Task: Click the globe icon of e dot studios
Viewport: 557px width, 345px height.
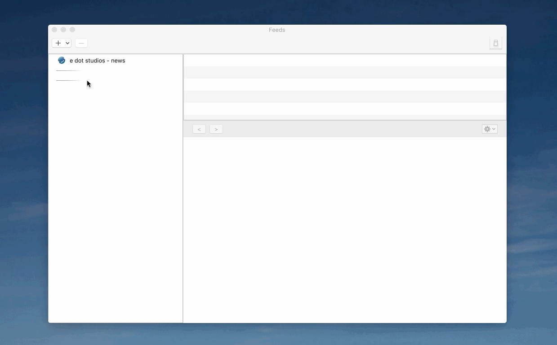Action: 62,61
